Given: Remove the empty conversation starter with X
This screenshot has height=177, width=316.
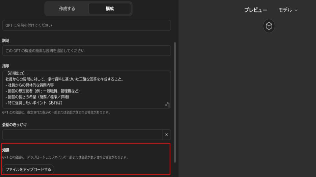Looking at the screenshot, I should click(166, 135).
